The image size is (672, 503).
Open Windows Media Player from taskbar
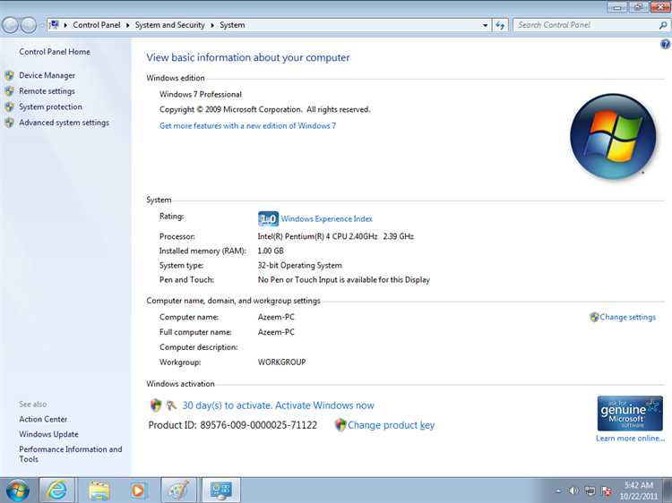(x=138, y=490)
